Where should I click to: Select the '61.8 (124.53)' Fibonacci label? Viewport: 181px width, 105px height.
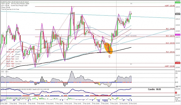(x=170, y=43)
